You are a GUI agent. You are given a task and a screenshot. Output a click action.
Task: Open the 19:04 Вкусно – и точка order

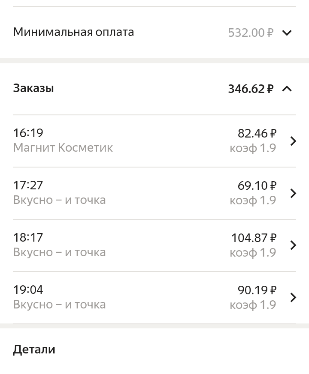pos(59,305)
